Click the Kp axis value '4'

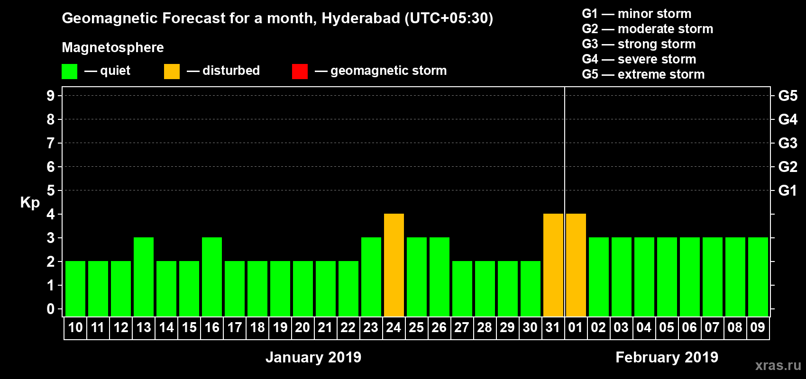pyautogui.click(x=51, y=214)
